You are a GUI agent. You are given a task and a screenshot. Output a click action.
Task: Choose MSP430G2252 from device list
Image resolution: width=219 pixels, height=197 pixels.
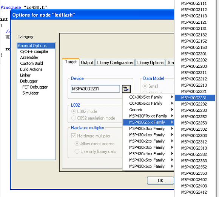point(195,117)
